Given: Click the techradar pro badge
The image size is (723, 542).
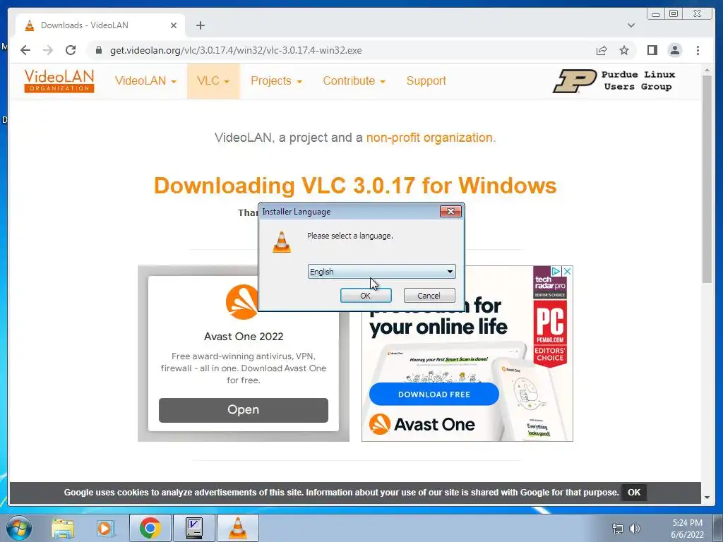Looking at the screenshot, I should [x=550, y=282].
